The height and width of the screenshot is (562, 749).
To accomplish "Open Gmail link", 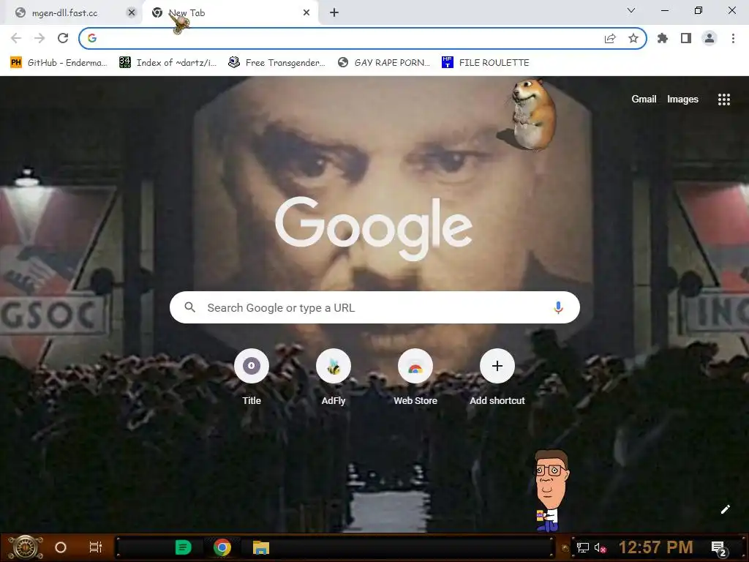I will pos(644,99).
